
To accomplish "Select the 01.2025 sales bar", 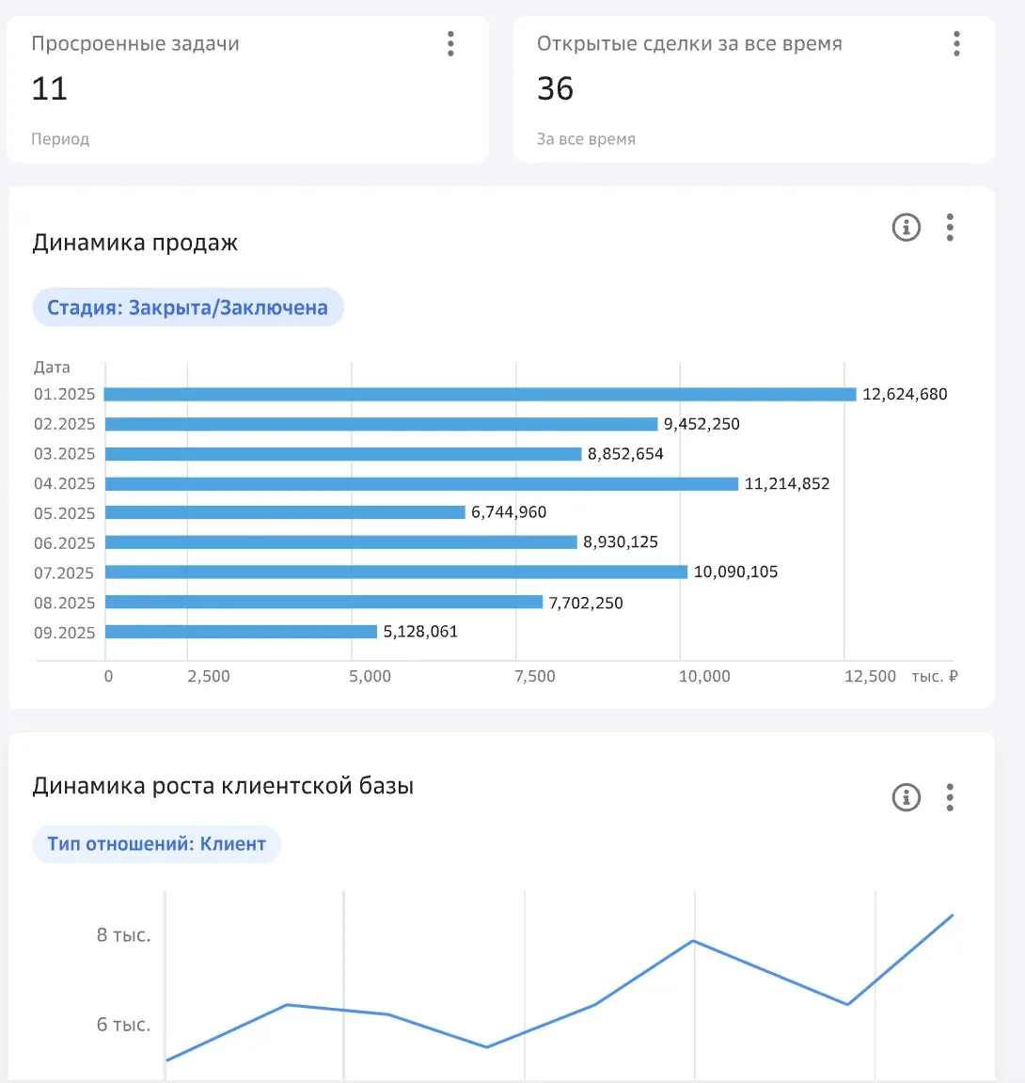I will tap(480, 395).
